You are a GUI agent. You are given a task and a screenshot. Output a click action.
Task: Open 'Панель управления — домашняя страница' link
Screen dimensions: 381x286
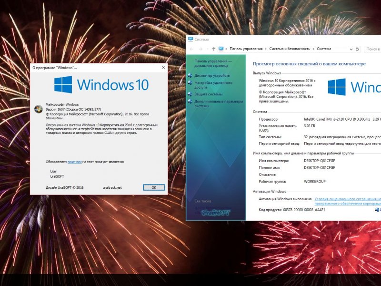213,63
